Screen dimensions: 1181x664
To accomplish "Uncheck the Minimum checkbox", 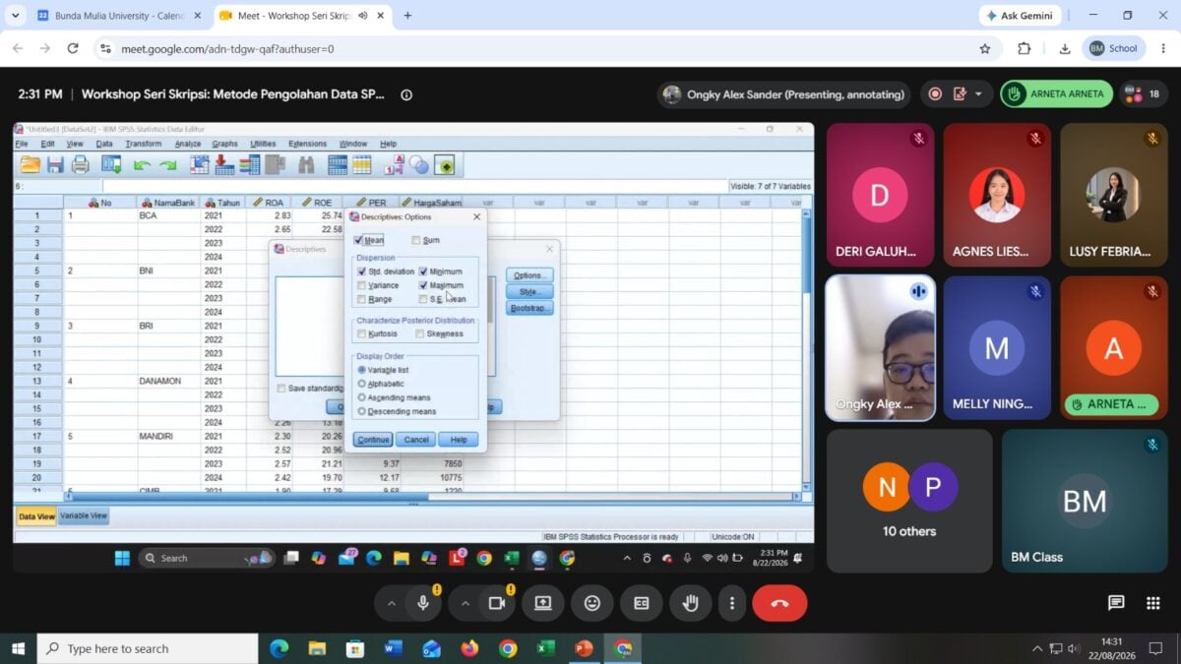I will pyautogui.click(x=423, y=272).
